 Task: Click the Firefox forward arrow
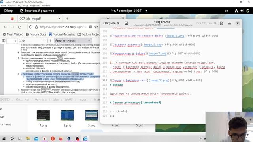12,27
